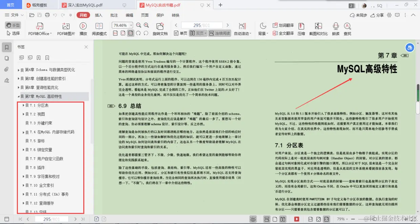Screen dimensions: 420x224
Task: Open a new tab with plus button
Action: [x=220, y=5]
